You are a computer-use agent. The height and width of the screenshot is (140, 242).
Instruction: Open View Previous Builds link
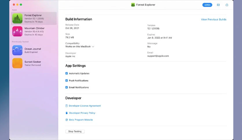[x=214, y=19]
